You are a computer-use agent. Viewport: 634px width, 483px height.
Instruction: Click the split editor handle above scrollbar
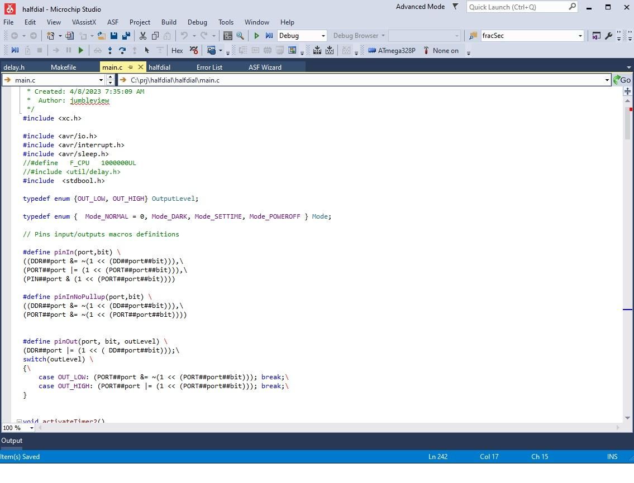pos(627,91)
